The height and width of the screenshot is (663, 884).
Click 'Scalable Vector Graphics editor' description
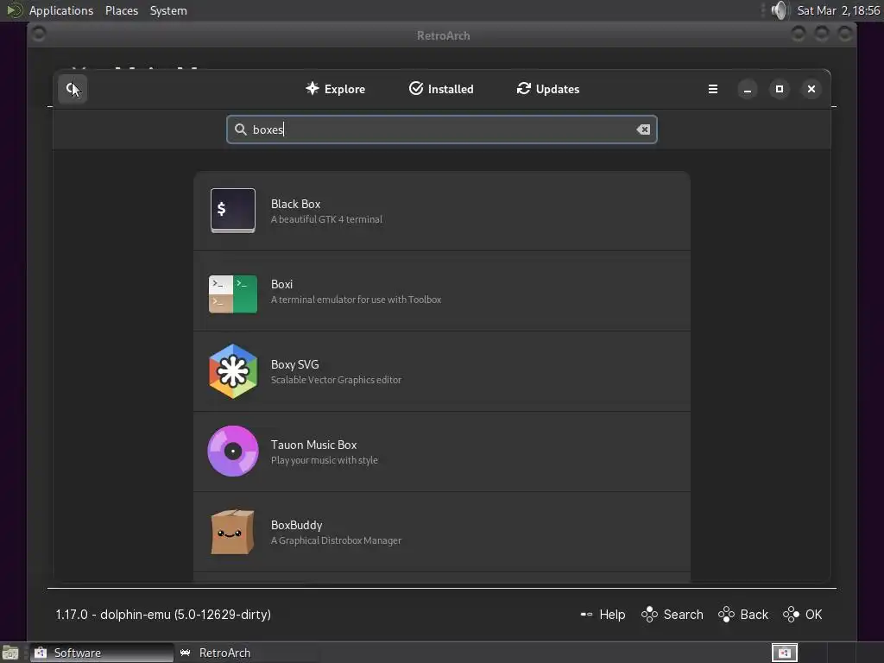coord(336,380)
